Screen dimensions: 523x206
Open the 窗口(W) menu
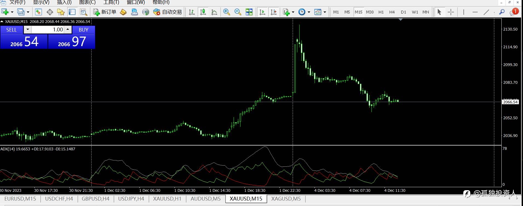click(x=136, y=2)
